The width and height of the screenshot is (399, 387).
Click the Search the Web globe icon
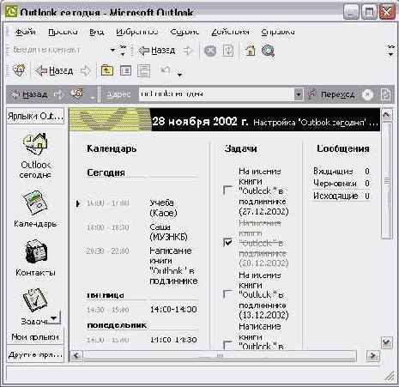pyautogui.click(x=268, y=51)
